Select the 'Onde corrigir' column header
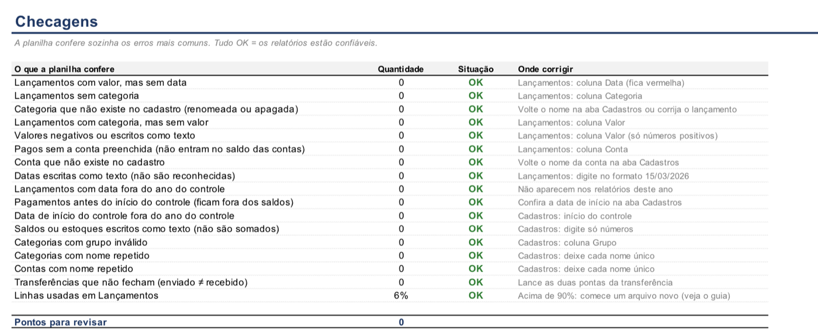 pos(545,69)
